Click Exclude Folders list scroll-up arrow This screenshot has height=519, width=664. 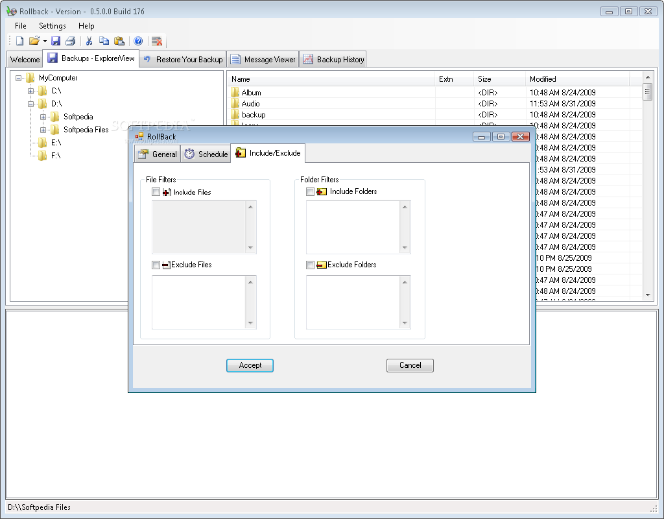pos(405,282)
